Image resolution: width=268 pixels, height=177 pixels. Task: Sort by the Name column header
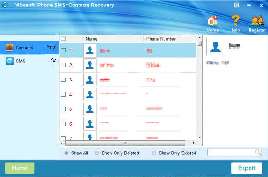tap(113, 39)
